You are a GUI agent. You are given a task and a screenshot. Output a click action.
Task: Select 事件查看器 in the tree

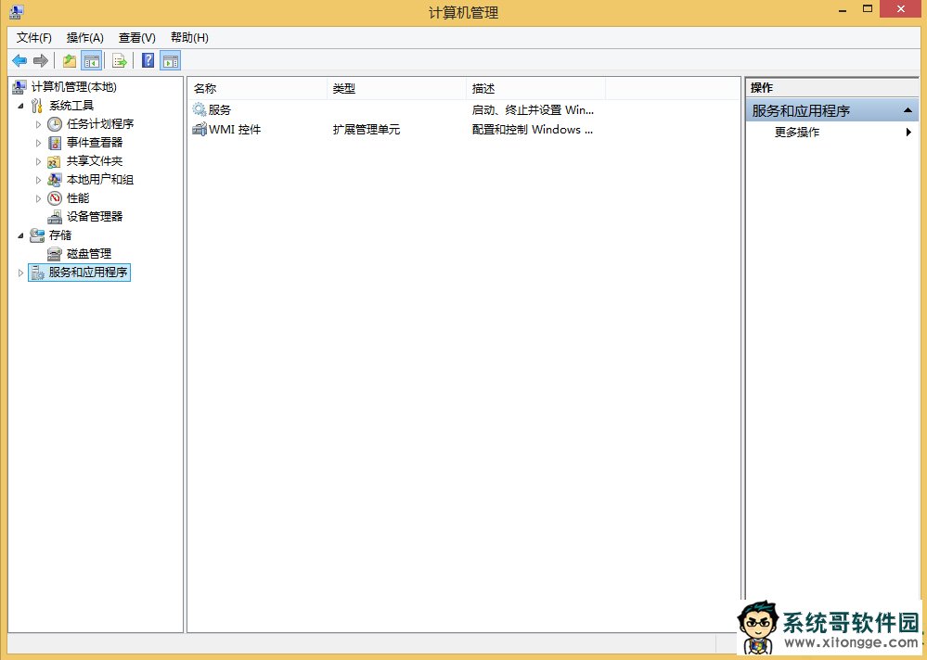[94, 143]
